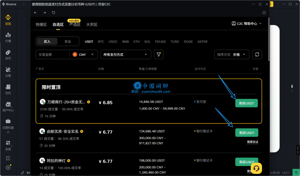Select the BTC coin tab

point(101,42)
